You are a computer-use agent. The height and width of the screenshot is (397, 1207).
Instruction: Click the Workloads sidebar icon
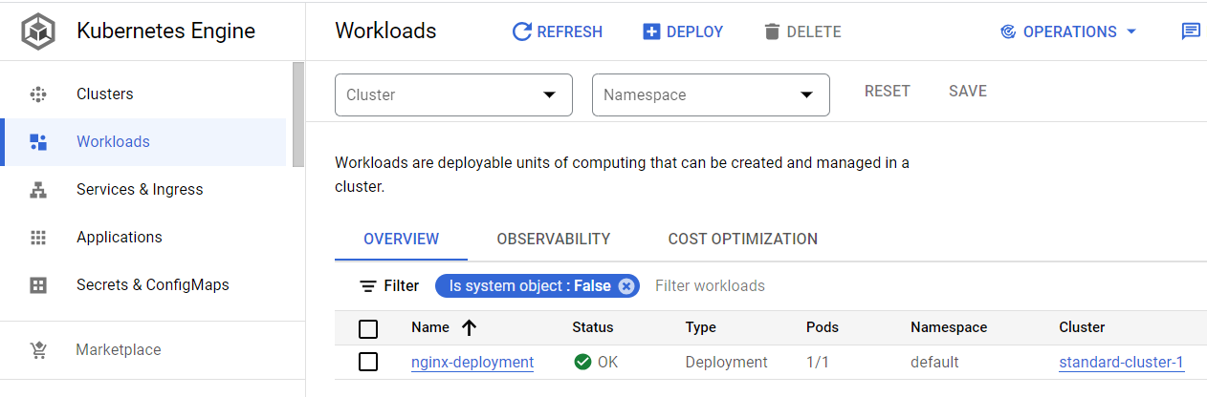point(38,142)
